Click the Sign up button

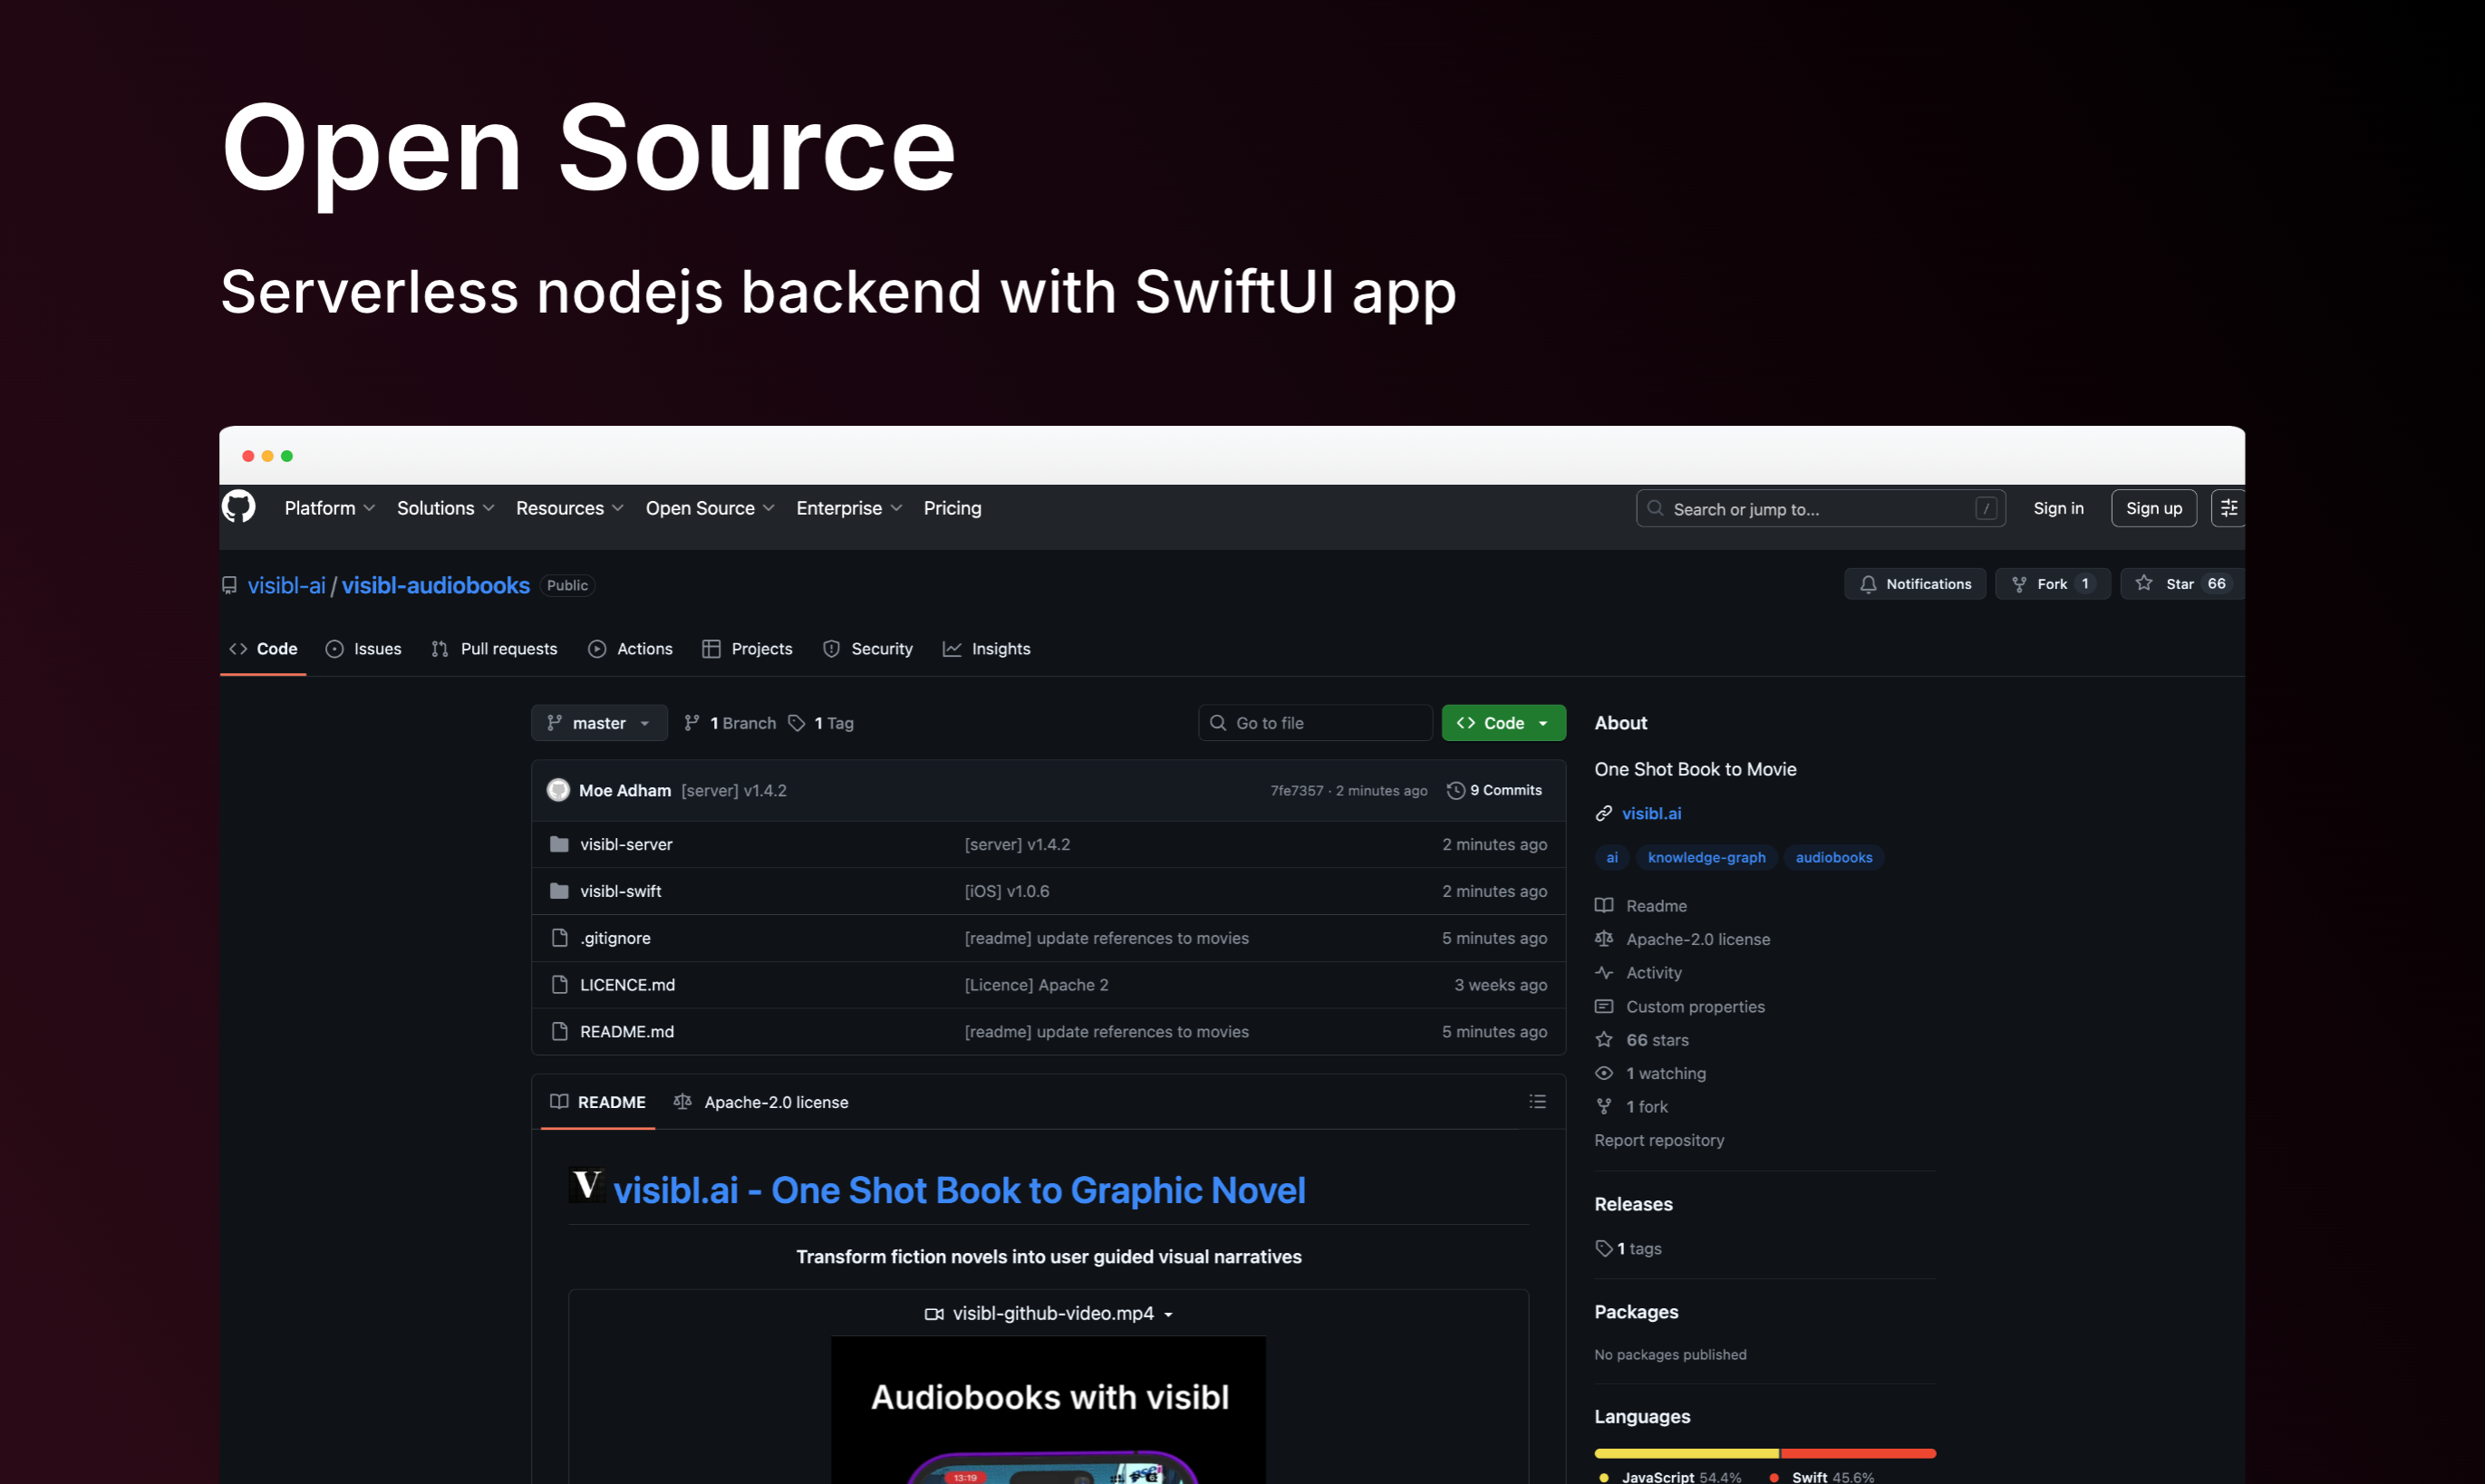click(2153, 508)
